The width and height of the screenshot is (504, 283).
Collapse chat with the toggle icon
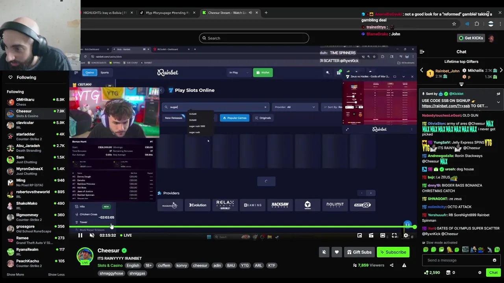pyautogui.click(x=422, y=51)
